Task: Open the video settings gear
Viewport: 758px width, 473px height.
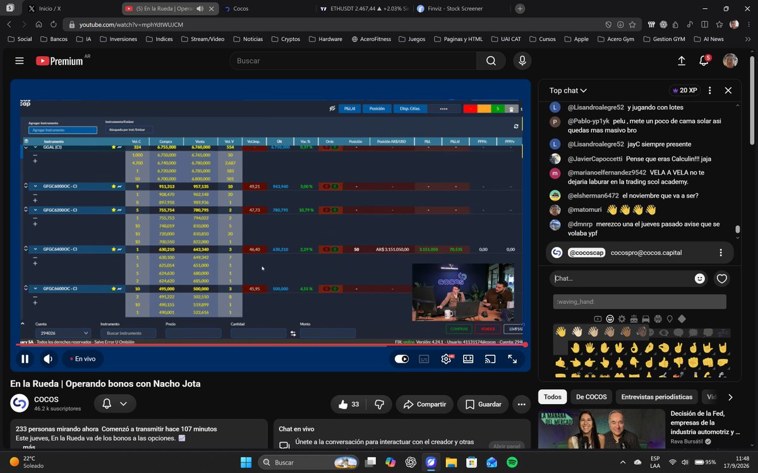Action: tap(446, 359)
